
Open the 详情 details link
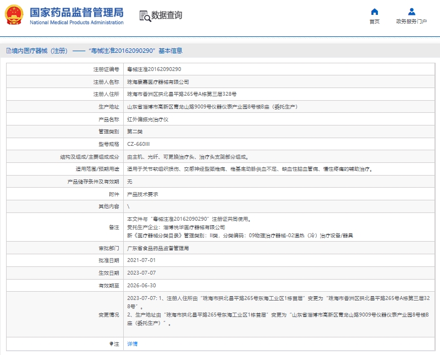click(x=132, y=344)
